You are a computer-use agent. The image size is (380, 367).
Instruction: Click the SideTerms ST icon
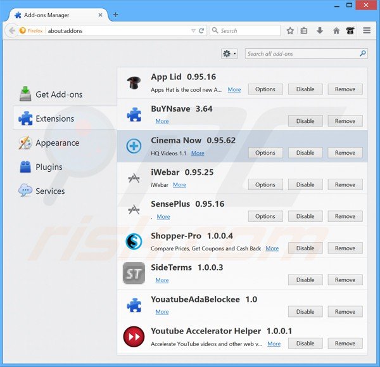[x=134, y=273]
